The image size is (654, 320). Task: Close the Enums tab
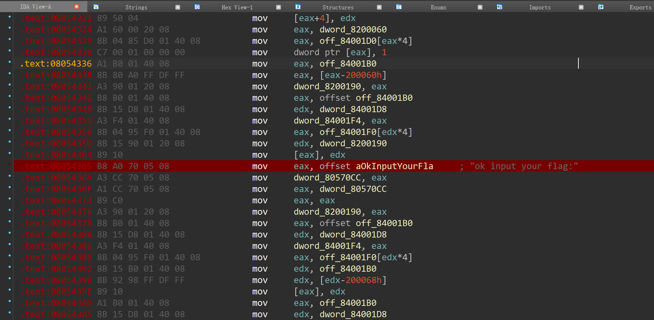[x=480, y=7]
